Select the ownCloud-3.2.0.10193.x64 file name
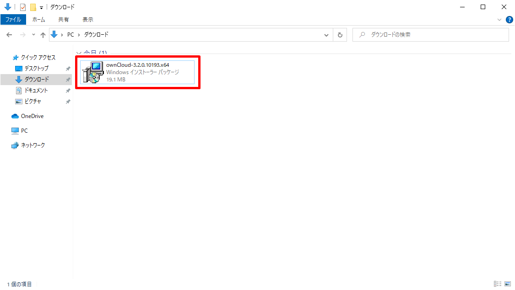Image resolution: width=515 pixels, height=290 pixels. 138,65
